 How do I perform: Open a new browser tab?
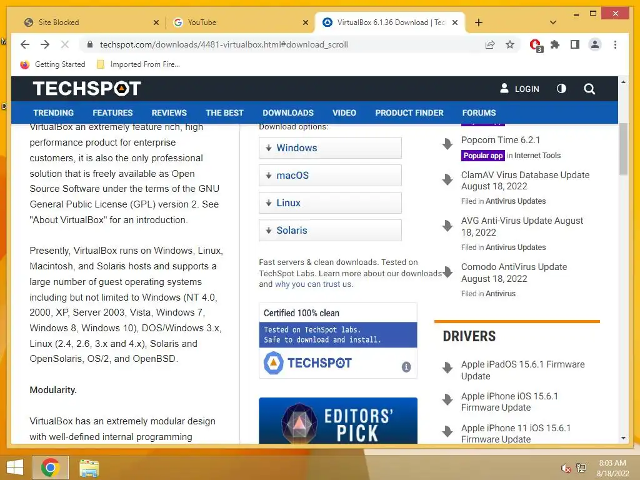[479, 22]
